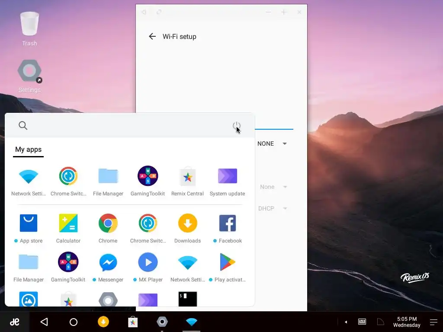This screenshot has height=332, width=443.
Task: Click the power button in launcher
Action: pos(237,126)
